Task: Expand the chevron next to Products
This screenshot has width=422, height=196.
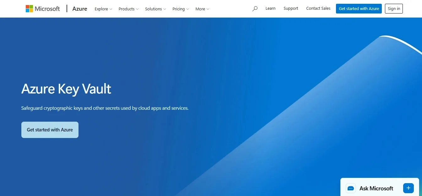Action: pyautogui.click(x=137, y=9)
